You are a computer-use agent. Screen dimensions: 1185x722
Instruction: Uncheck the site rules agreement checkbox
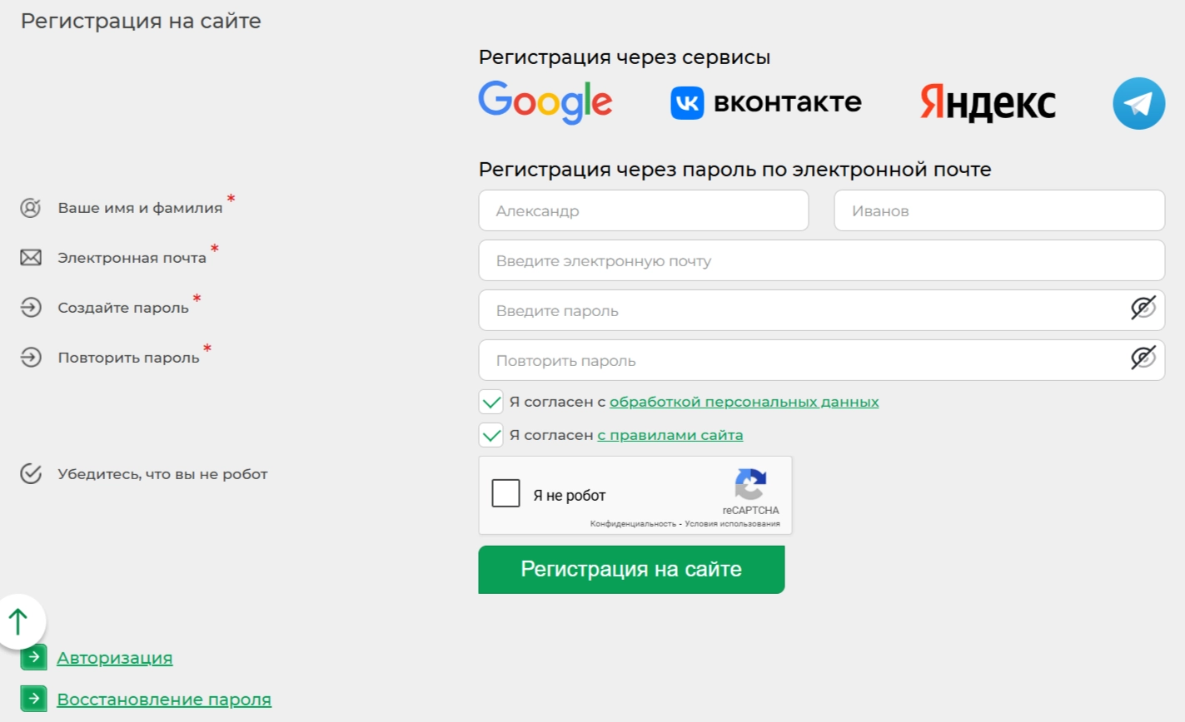point(491,435)
